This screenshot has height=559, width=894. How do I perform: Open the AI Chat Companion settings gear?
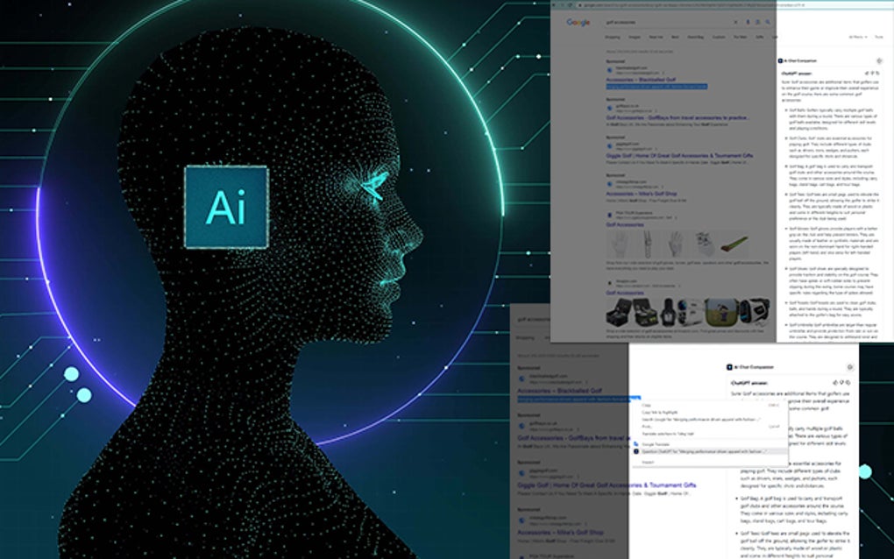(879, 60)
